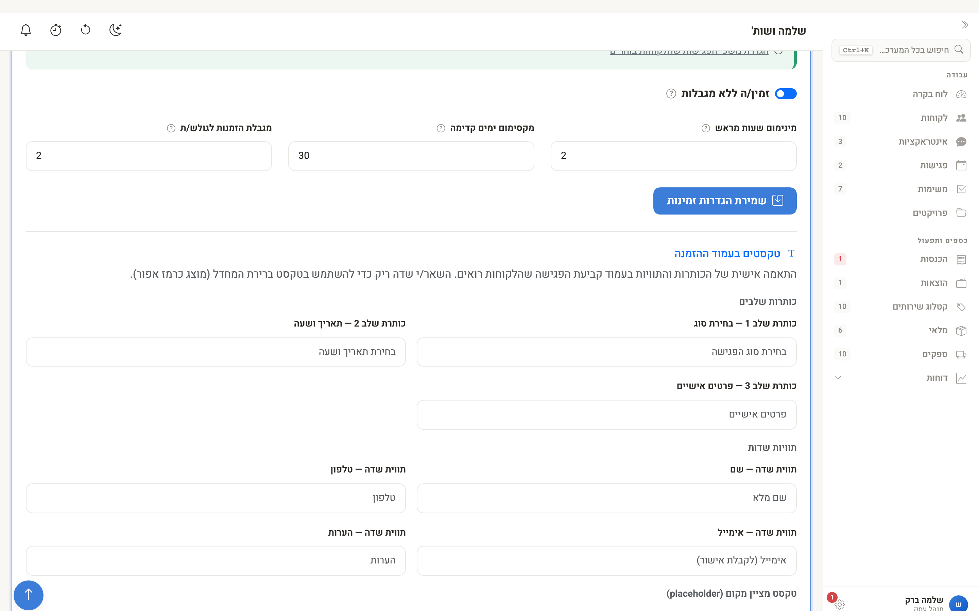Click the partially hidden link in green banner
The width and height of the screenshot is (979, 611).
689,53
